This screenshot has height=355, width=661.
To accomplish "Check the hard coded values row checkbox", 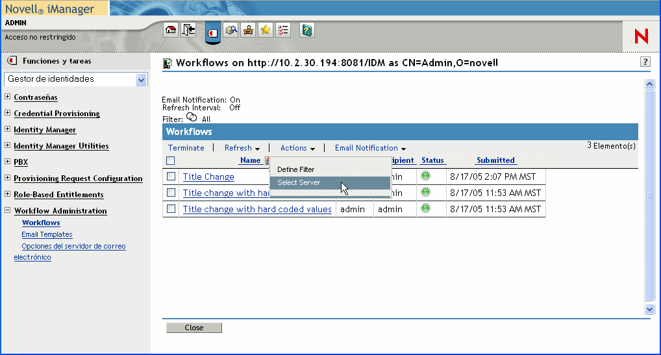I will pyautogui.click(x=171, y=208).
